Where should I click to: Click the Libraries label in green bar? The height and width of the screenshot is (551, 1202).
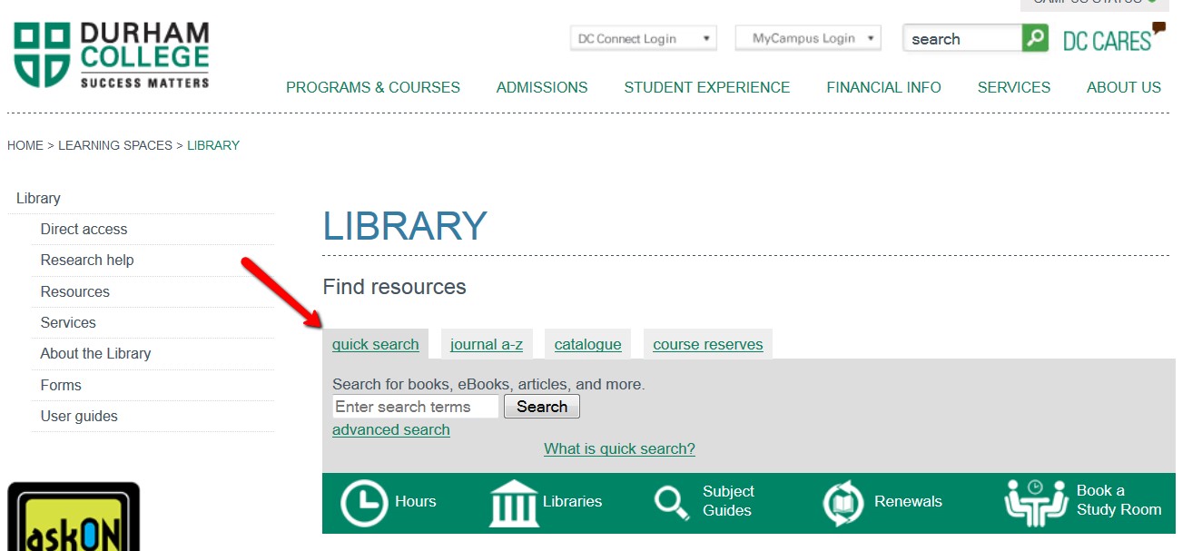572,501
